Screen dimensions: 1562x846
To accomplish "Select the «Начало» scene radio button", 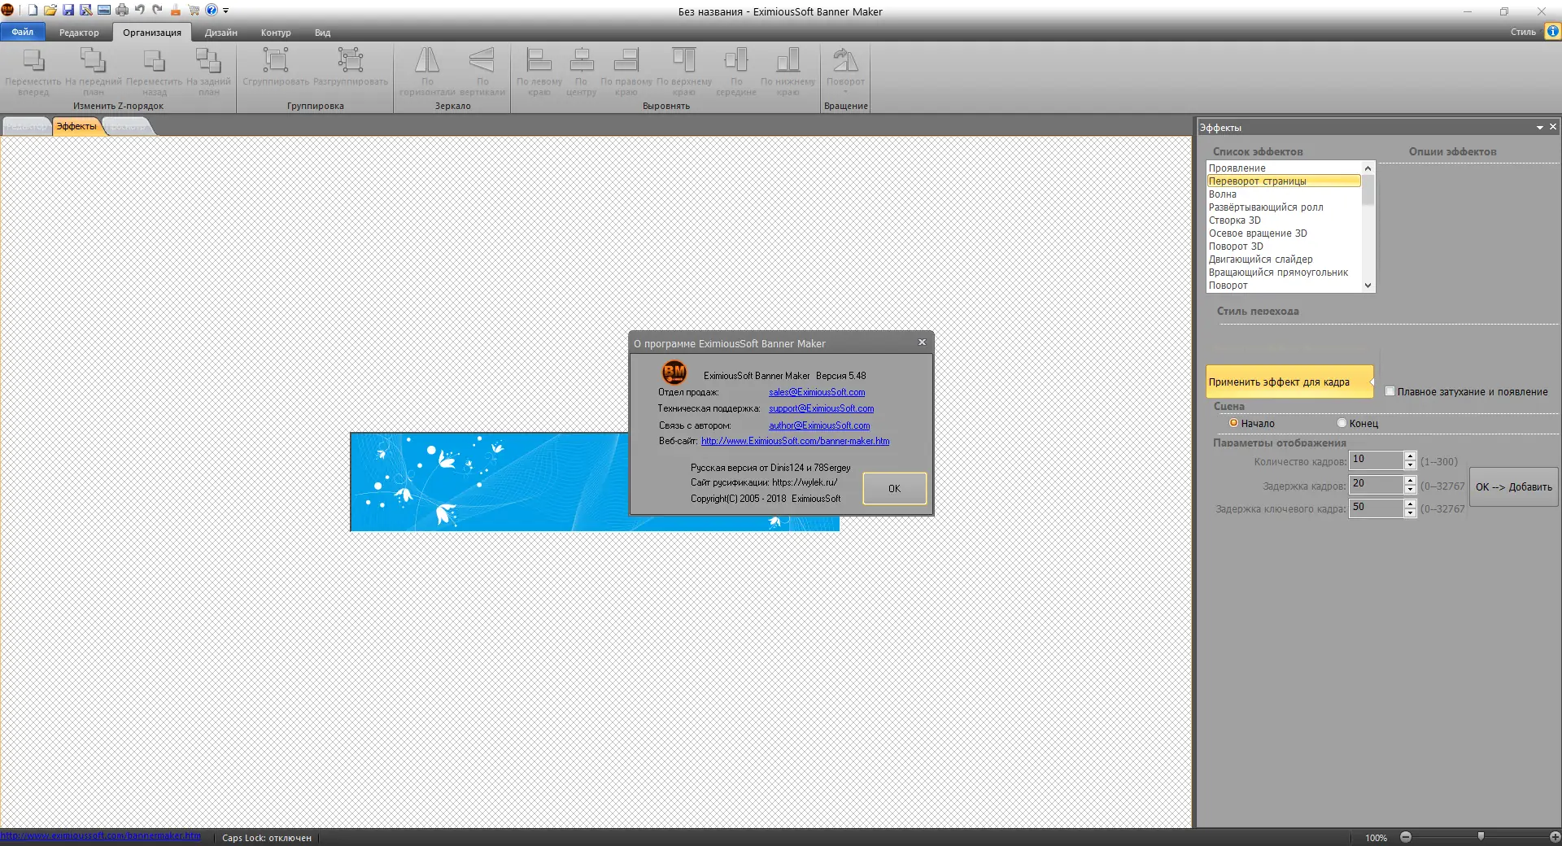I will click(x=1233, y=423).
